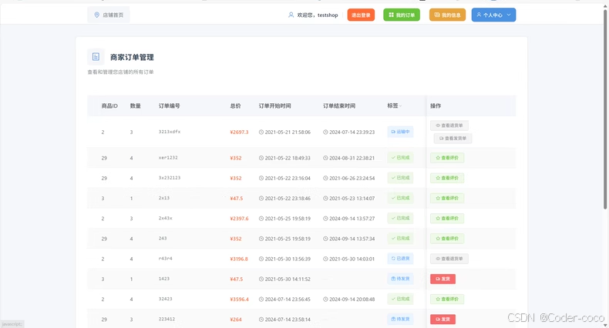Viewport: 609px width, 328px height.
Task: Click 查看退货单 for order 3213xdfx
Action: pyautogui.click(x=449, y=126)
